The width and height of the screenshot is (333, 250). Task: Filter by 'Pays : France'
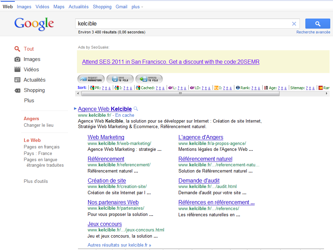pyautogui.click(x=38, y=153)
